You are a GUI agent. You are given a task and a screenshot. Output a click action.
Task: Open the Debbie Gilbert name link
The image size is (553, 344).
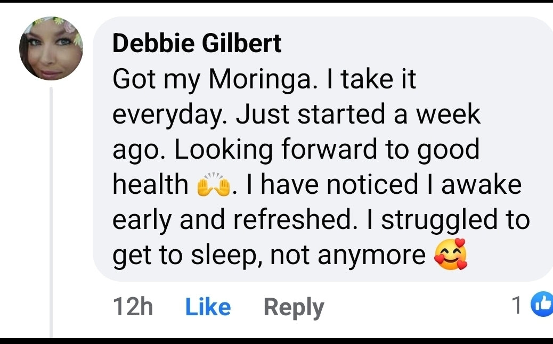tap(197, 44)
